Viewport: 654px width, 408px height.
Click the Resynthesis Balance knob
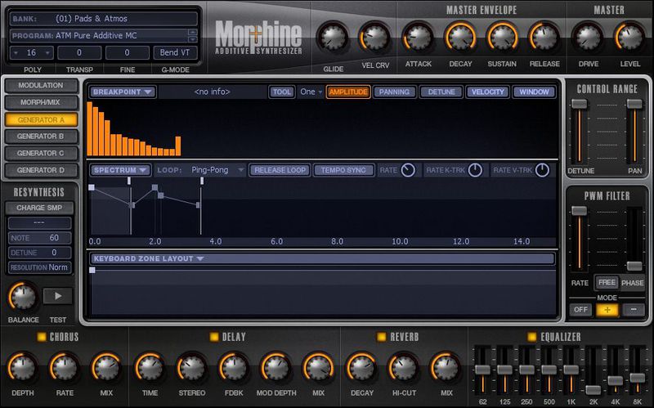23,296
